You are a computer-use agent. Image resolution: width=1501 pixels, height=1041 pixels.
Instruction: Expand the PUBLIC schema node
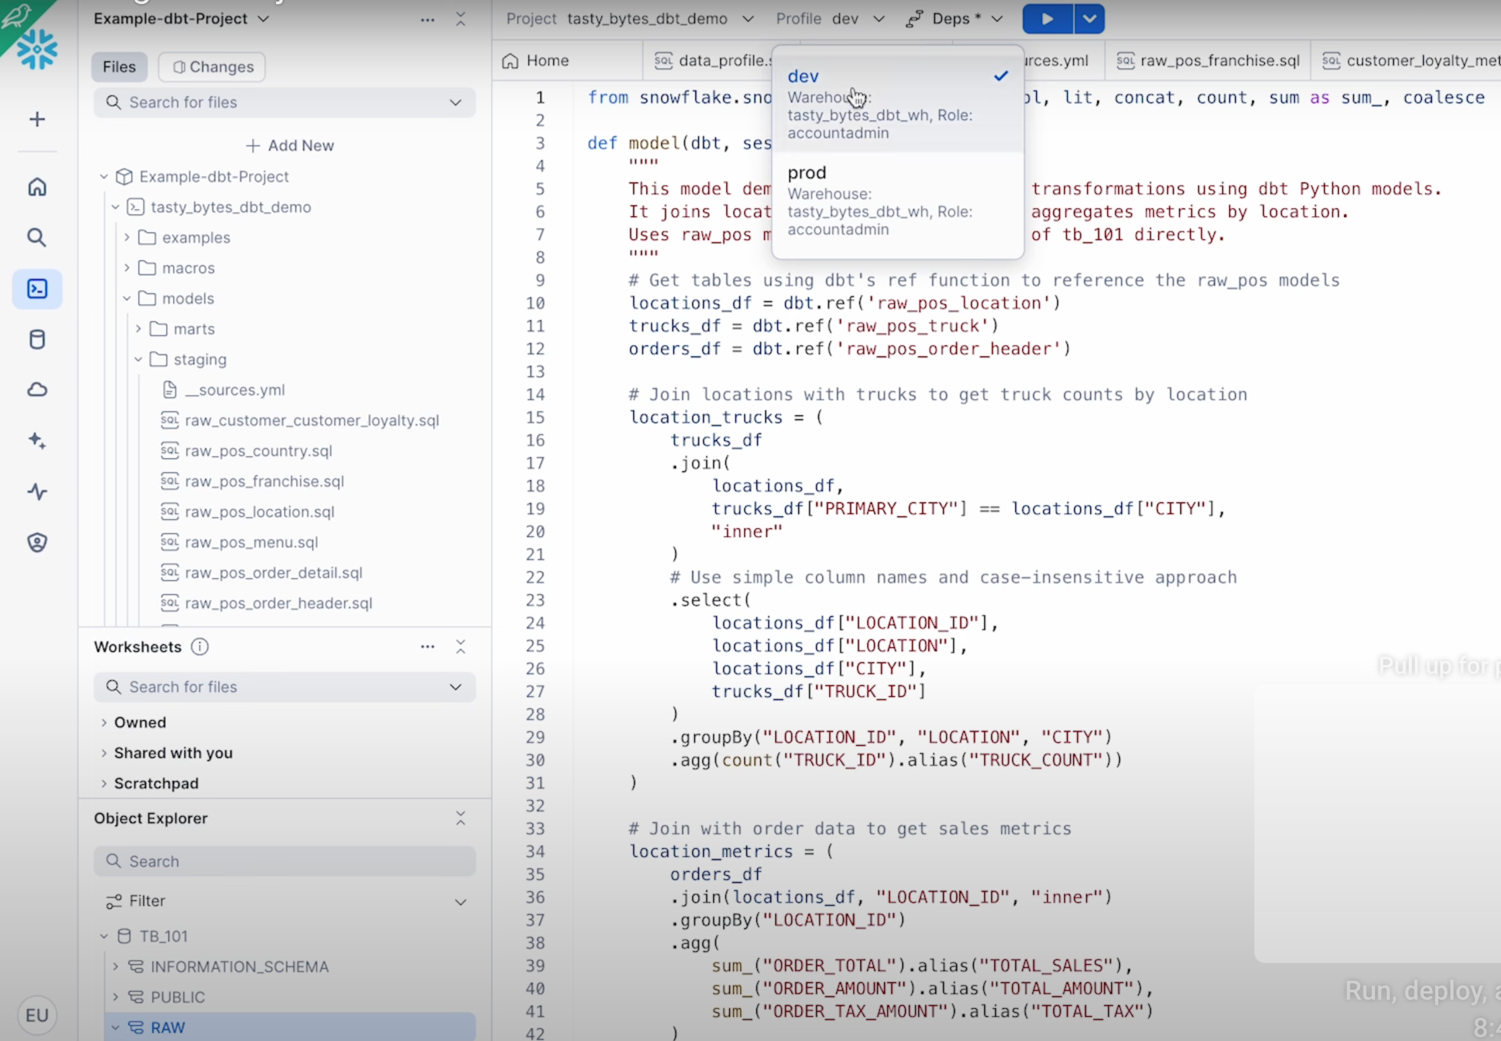tap(115, 997)
